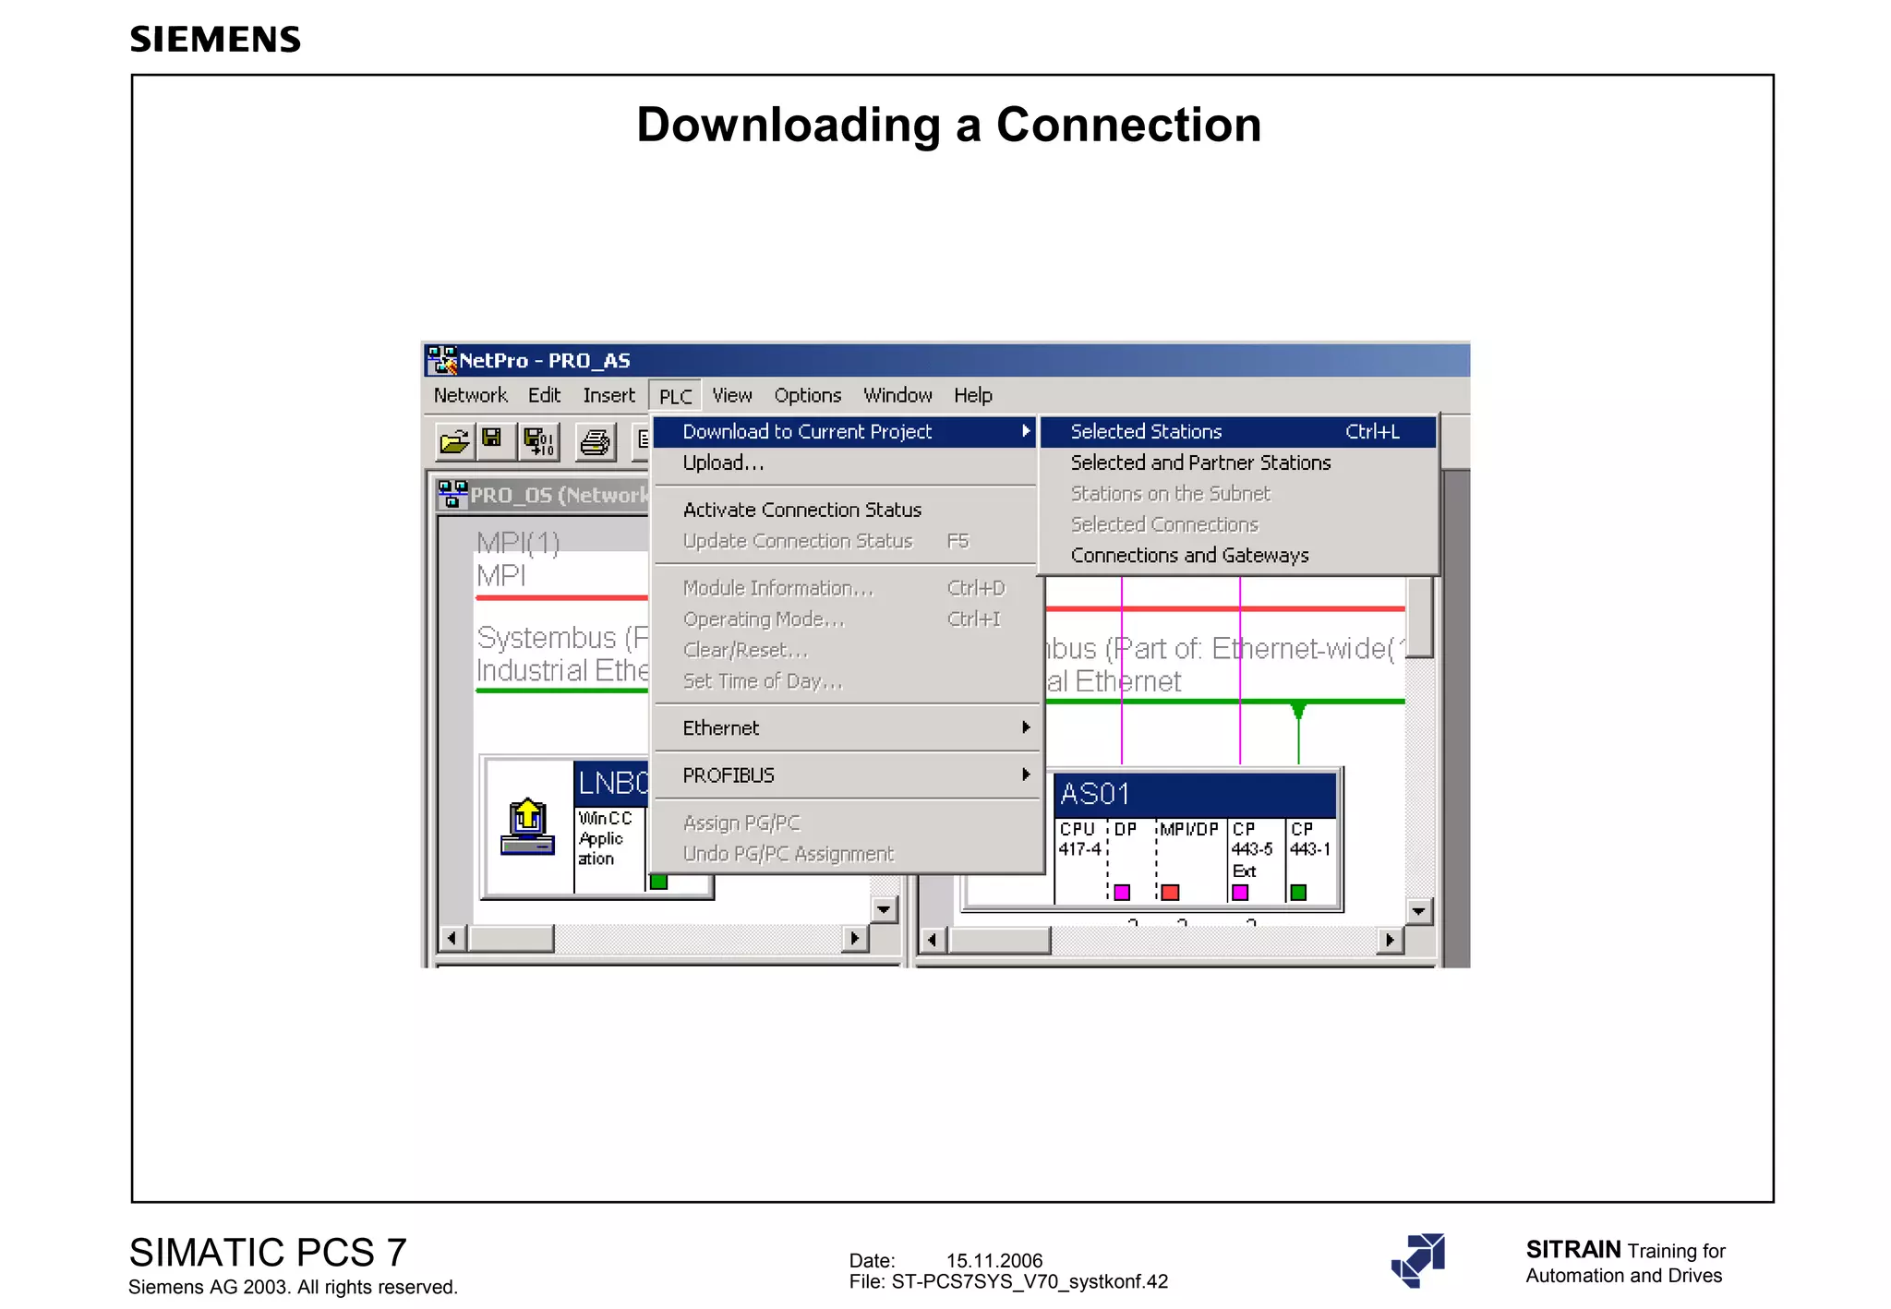Viewport: 1891px width, 1309px height.
Task: Click the green port square under LNB0 station
Action: click(x=658, y=882)
